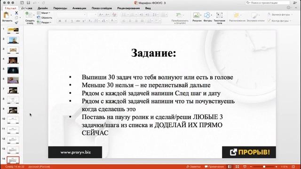Click the www.proryv.biz link on slide
Image resolution: width=301 pixels, height=169 pixels.
click(75, 152)
